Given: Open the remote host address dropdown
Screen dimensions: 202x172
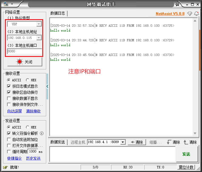Looking at the screenshot, I should [123, 142].
